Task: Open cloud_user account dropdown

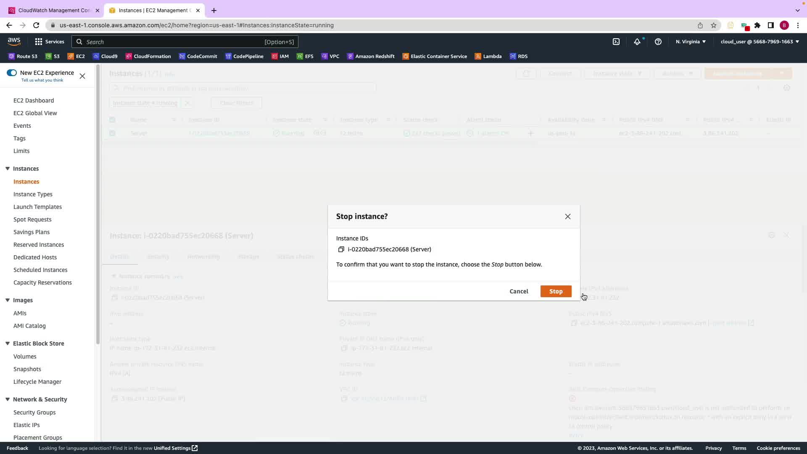Action: coord(760,42)
